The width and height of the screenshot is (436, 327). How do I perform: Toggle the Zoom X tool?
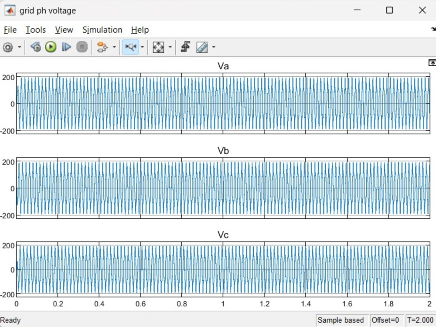(x=130, y=47)
